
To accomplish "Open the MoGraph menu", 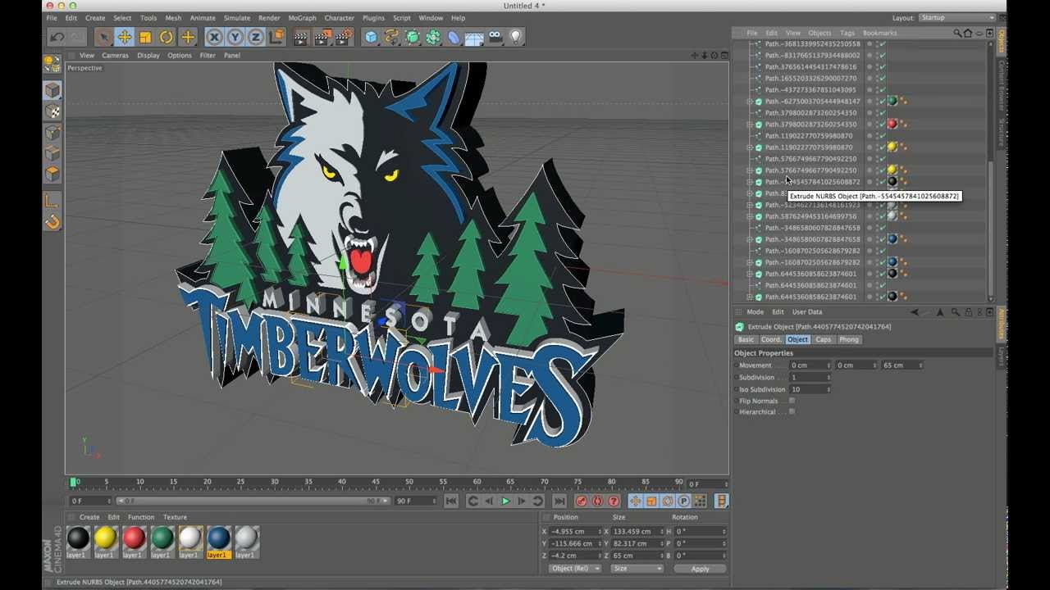I will click(302, 18).
